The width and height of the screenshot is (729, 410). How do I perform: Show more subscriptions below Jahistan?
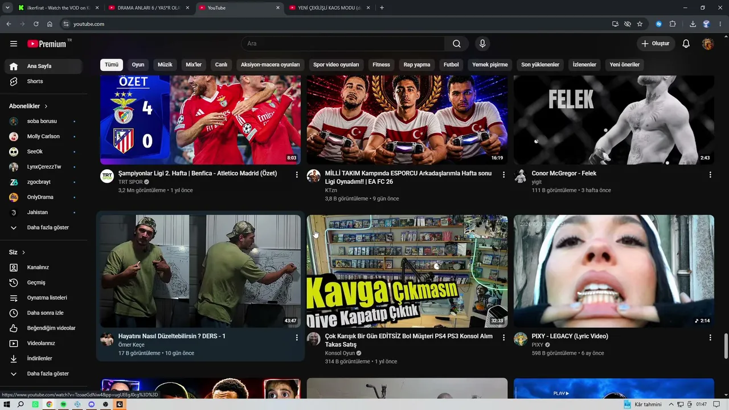click(43, 228)
